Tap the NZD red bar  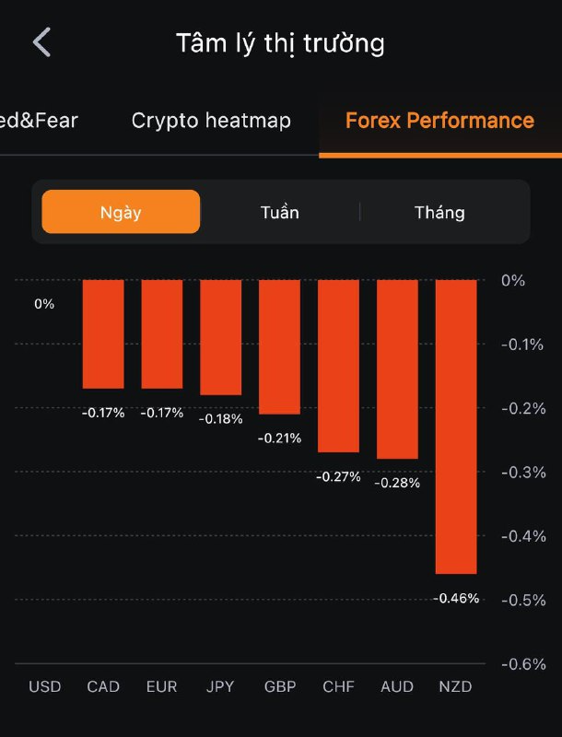click(x=456, y=427)
